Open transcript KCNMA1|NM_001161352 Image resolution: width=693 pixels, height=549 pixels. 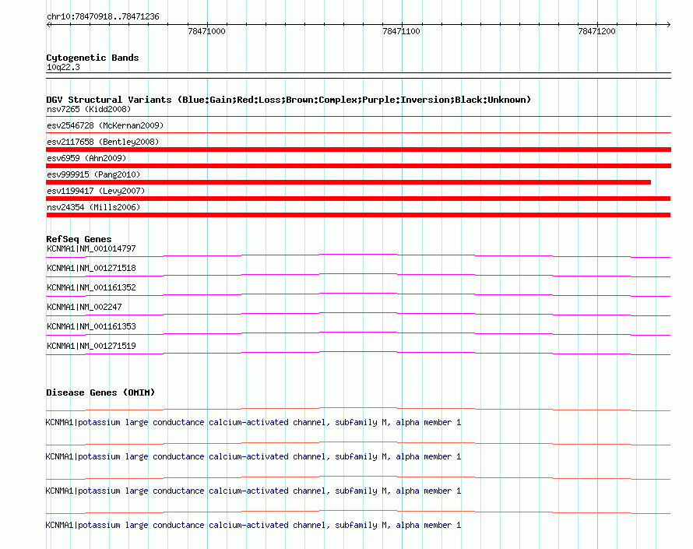pyautogui.click(x=91, y=288)
